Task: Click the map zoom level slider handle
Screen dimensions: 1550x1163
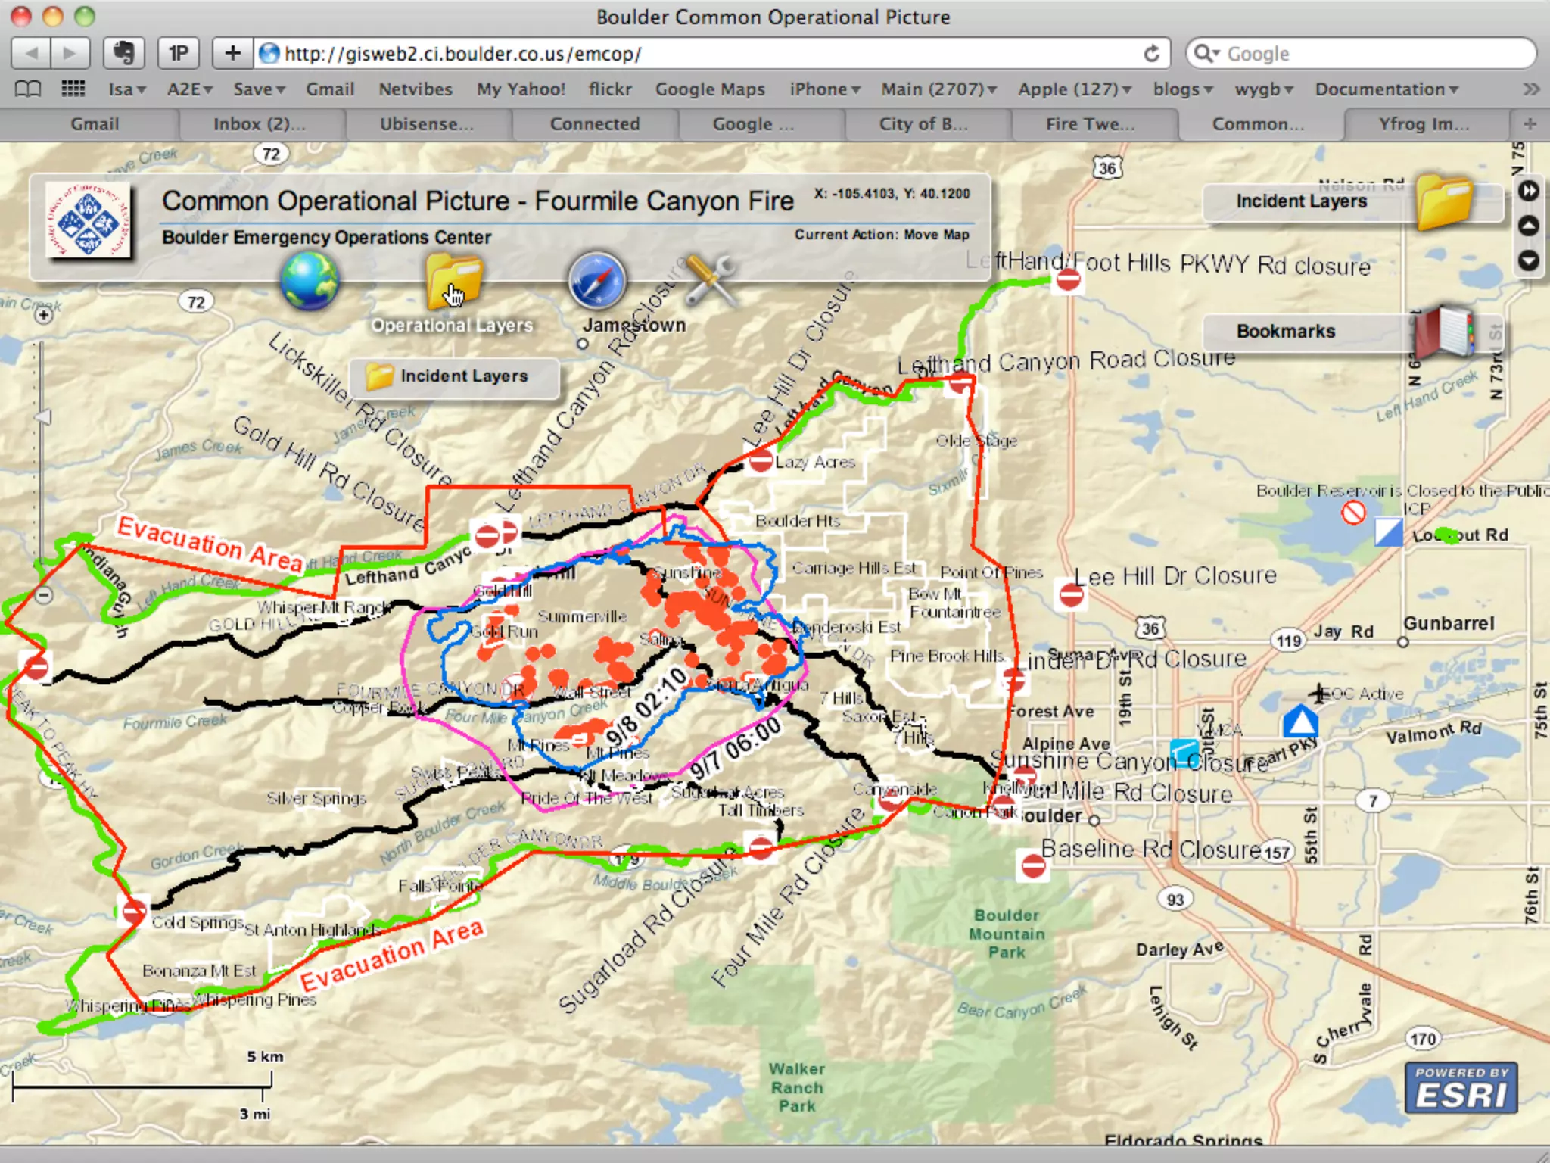Action: tap(43, 417)
